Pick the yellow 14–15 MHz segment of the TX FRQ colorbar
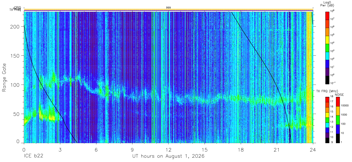Viewport: 352px width, 162px height. point(327,115)
